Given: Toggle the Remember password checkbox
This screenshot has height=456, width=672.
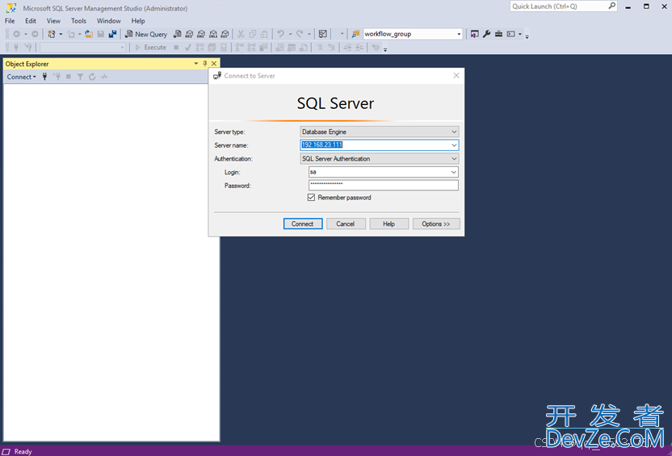Looking at the screenshot, I should [x=311, y=198].
